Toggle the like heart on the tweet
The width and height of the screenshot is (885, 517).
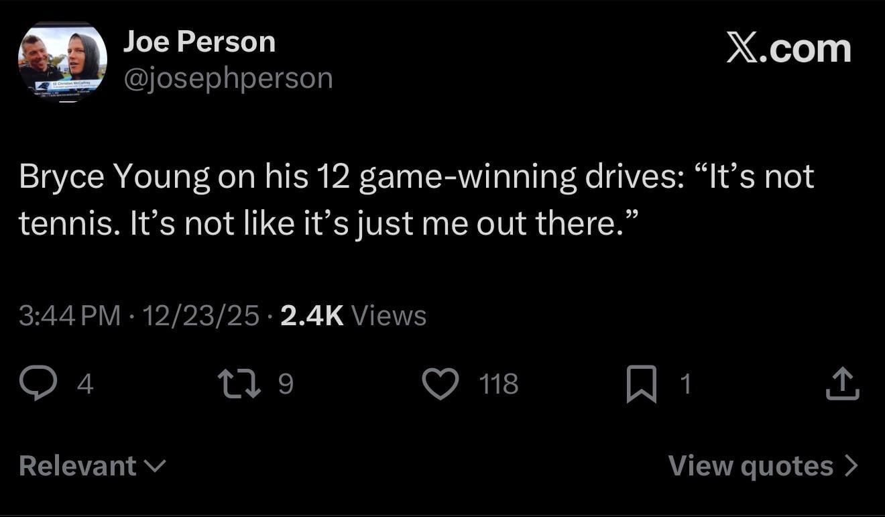(x=440, y=383)
